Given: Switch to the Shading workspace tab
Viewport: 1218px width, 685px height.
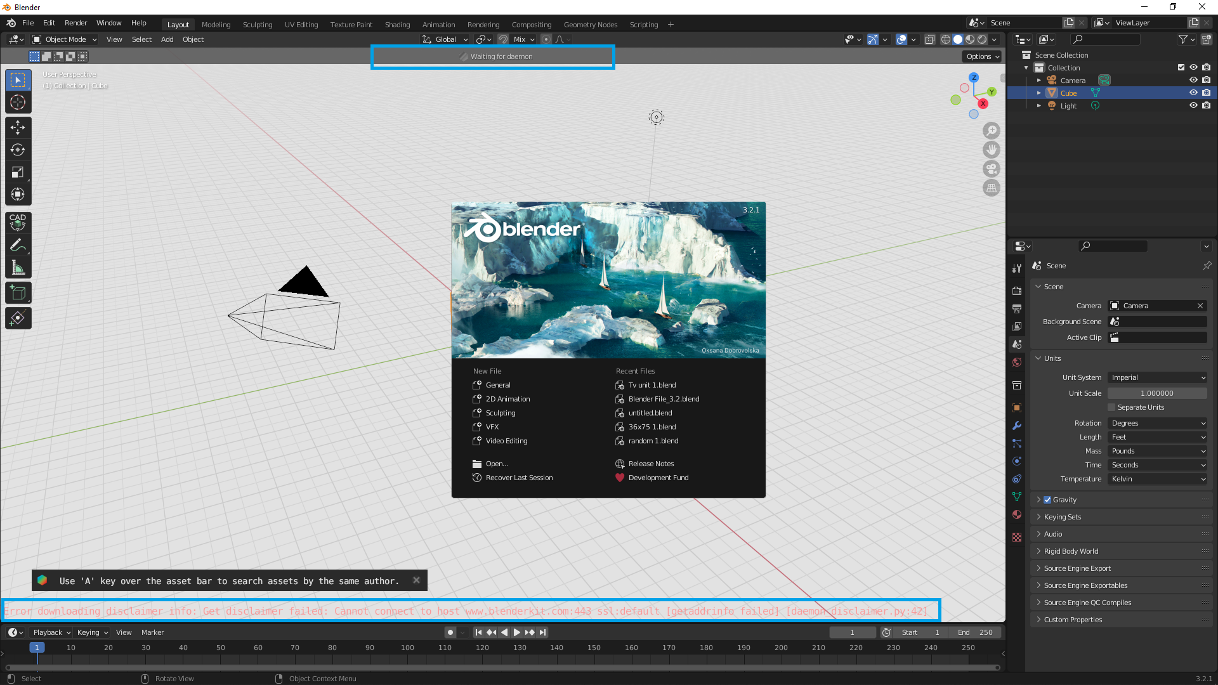Looking at the screenshot, I should 397,25.
